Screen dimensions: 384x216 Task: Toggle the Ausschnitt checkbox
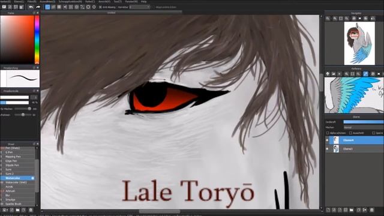350,133
